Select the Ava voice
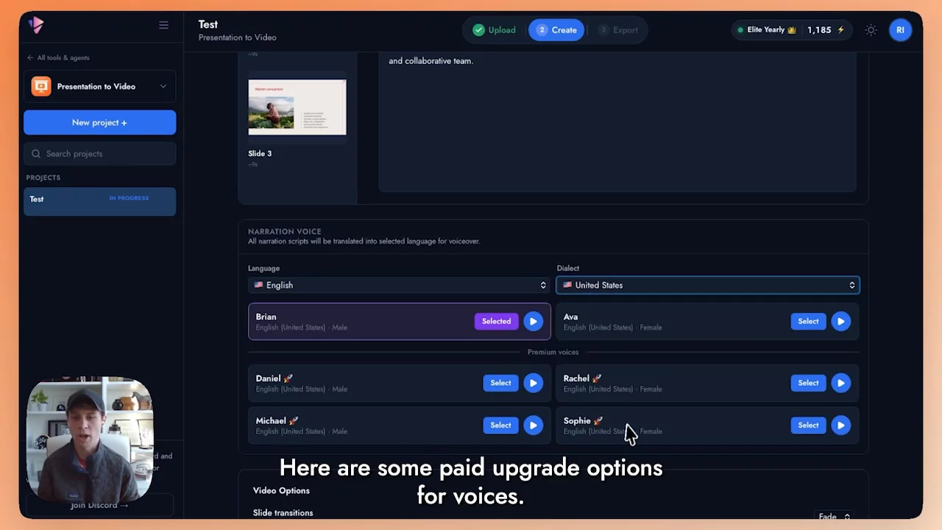The image size is (942, 530). click(x=808, y=321)
